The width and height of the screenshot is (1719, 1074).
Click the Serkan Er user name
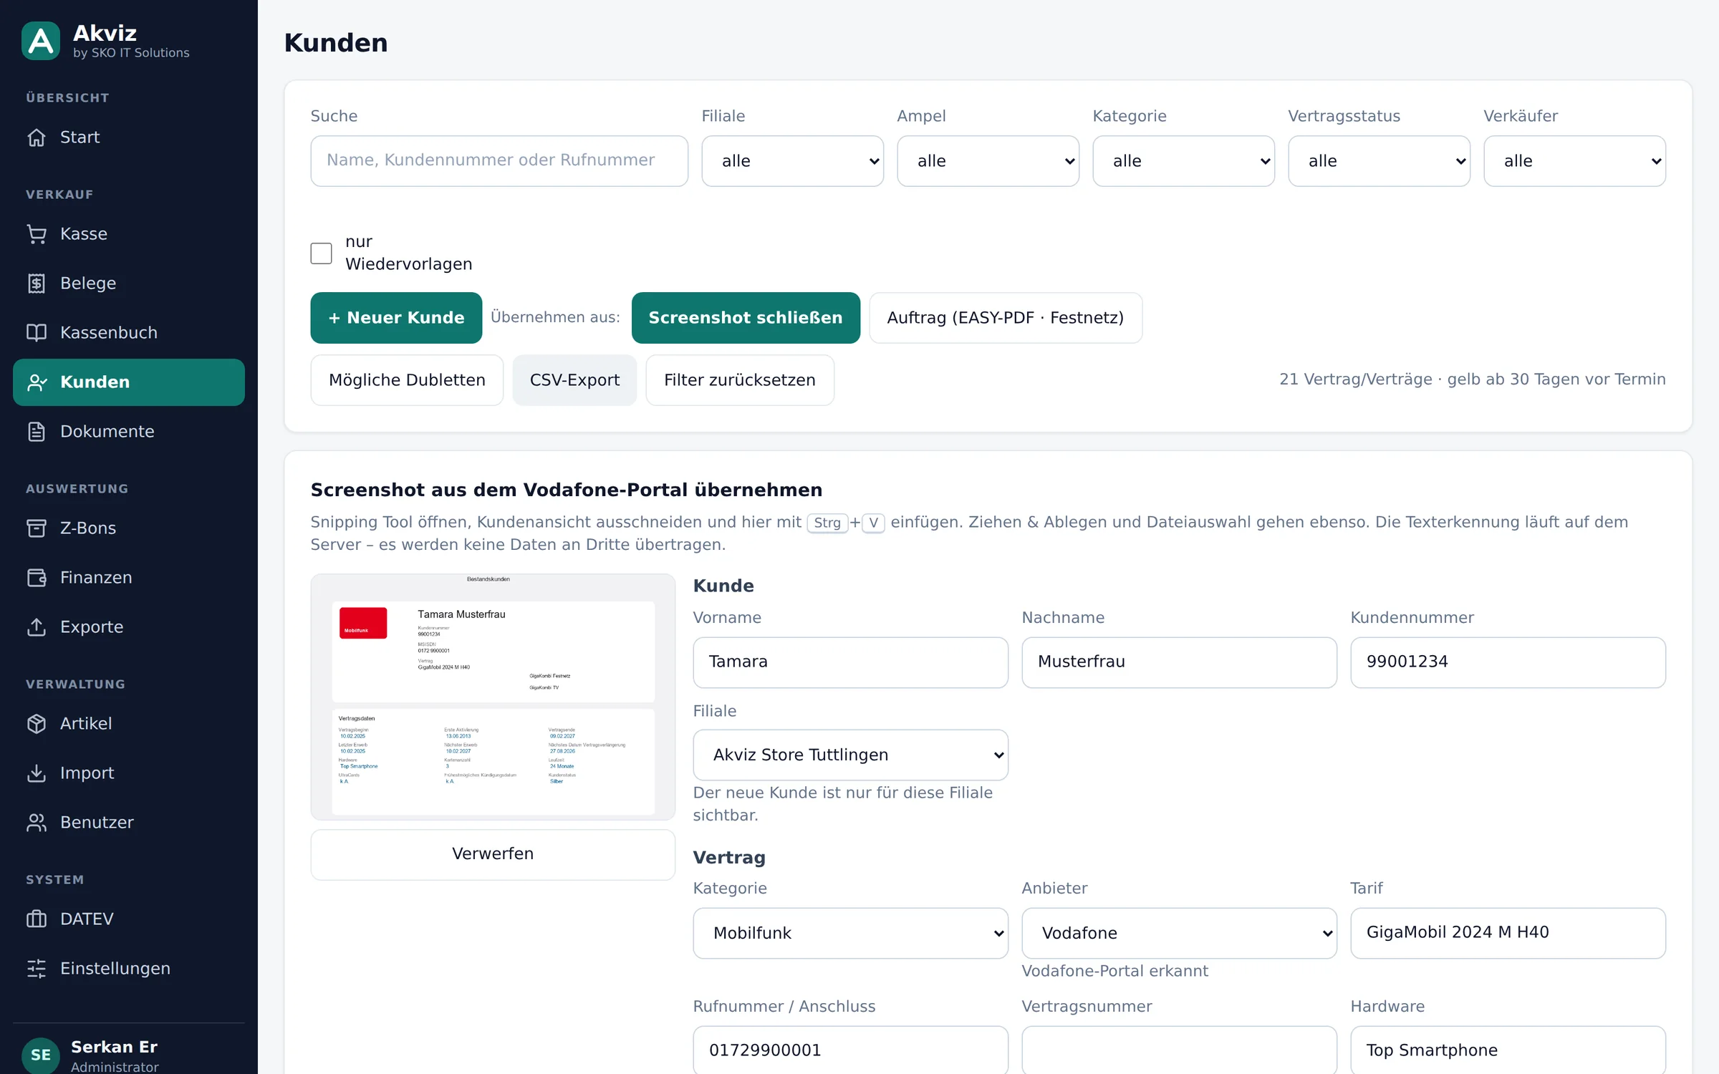pos(114,1047)
